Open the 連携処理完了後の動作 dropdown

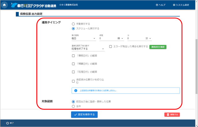click(88, 49)
